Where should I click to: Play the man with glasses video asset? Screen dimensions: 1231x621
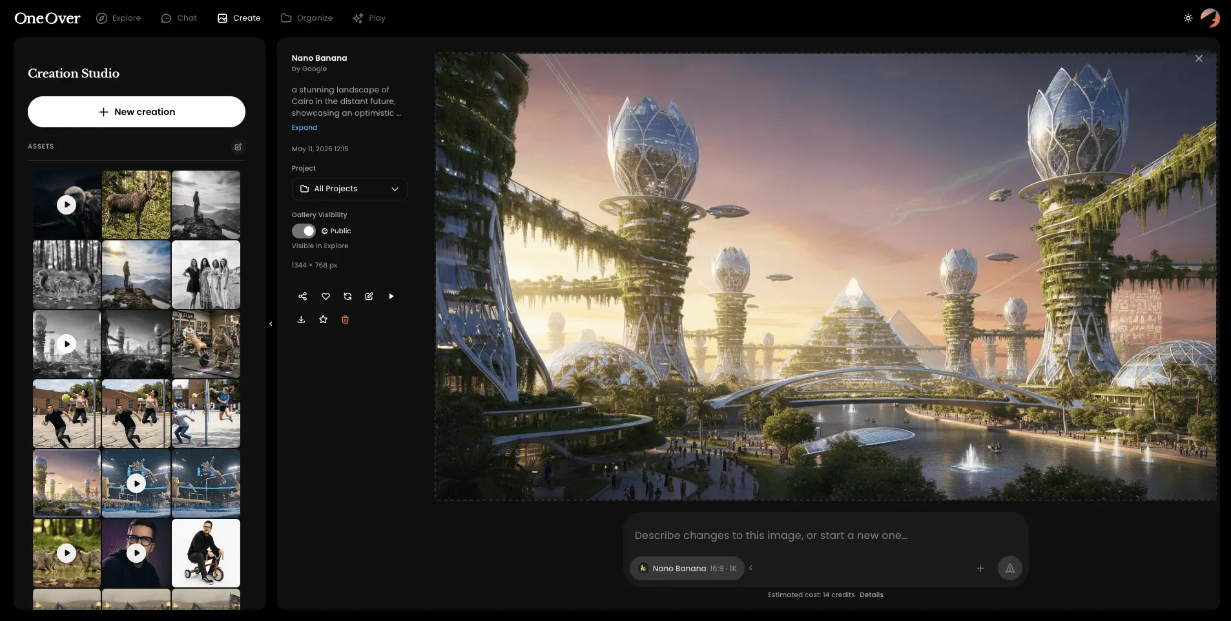click(136, 553)
